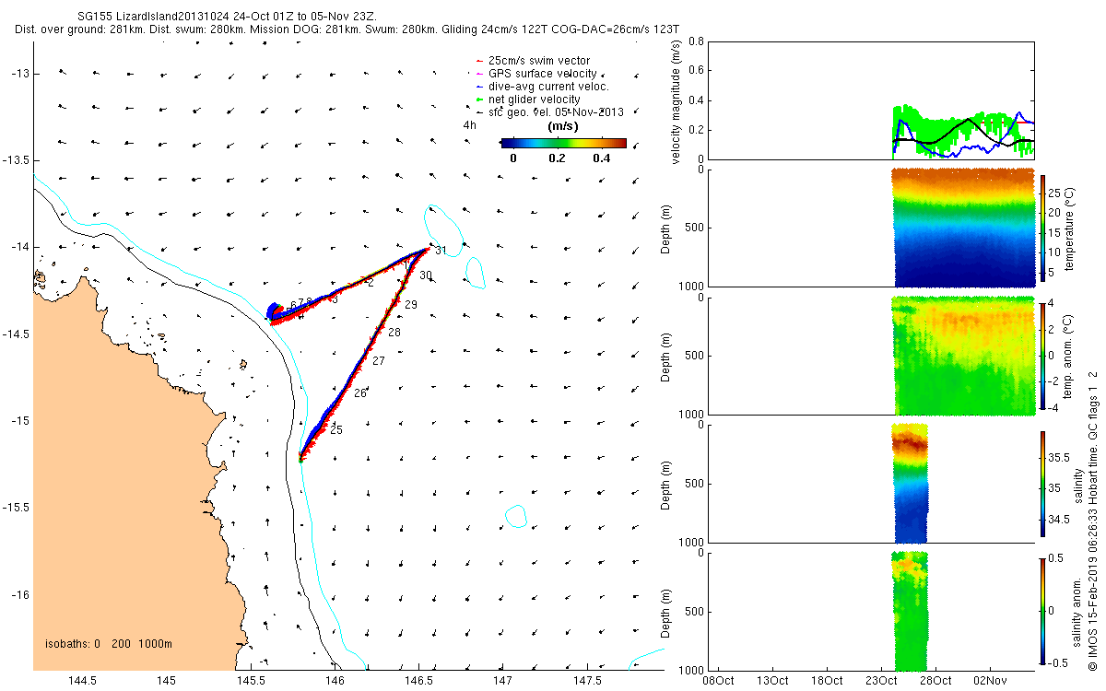Click the temp. anom. (°C) colorbar
This screenshot has height=691, width=1106.
(1044, 356)
